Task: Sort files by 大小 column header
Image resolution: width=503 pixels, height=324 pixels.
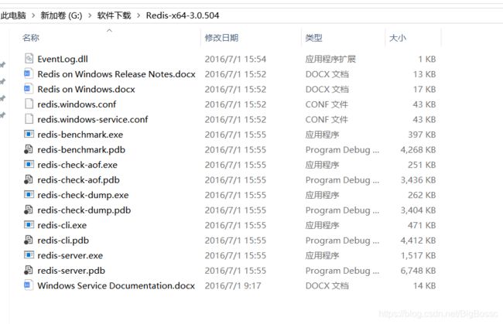Action: (x=398, y=38)
